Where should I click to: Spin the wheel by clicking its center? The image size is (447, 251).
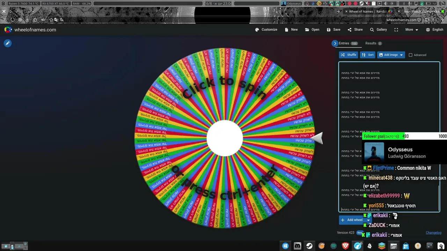click(225, 138)
